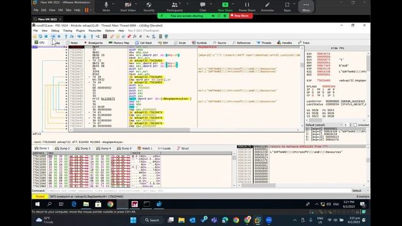Open the Bookmarks red icon
The image size is (402, 226).
tap(129, 36)
